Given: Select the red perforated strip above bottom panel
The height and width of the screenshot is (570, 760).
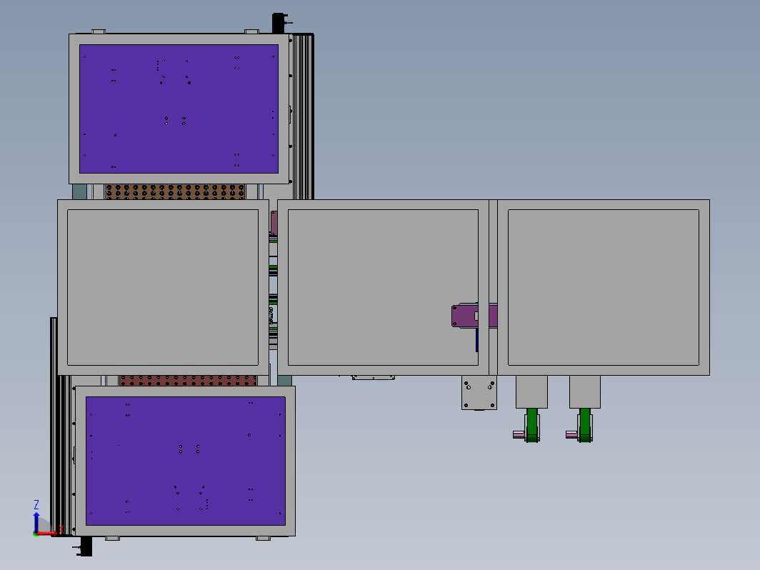Looking at the screenshot, I should pos(188,381).
